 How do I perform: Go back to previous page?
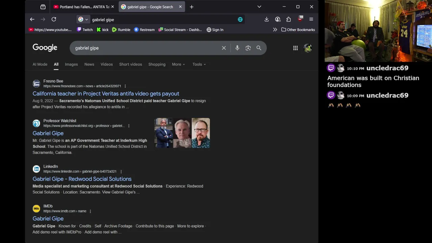click(x=32, y=20)
